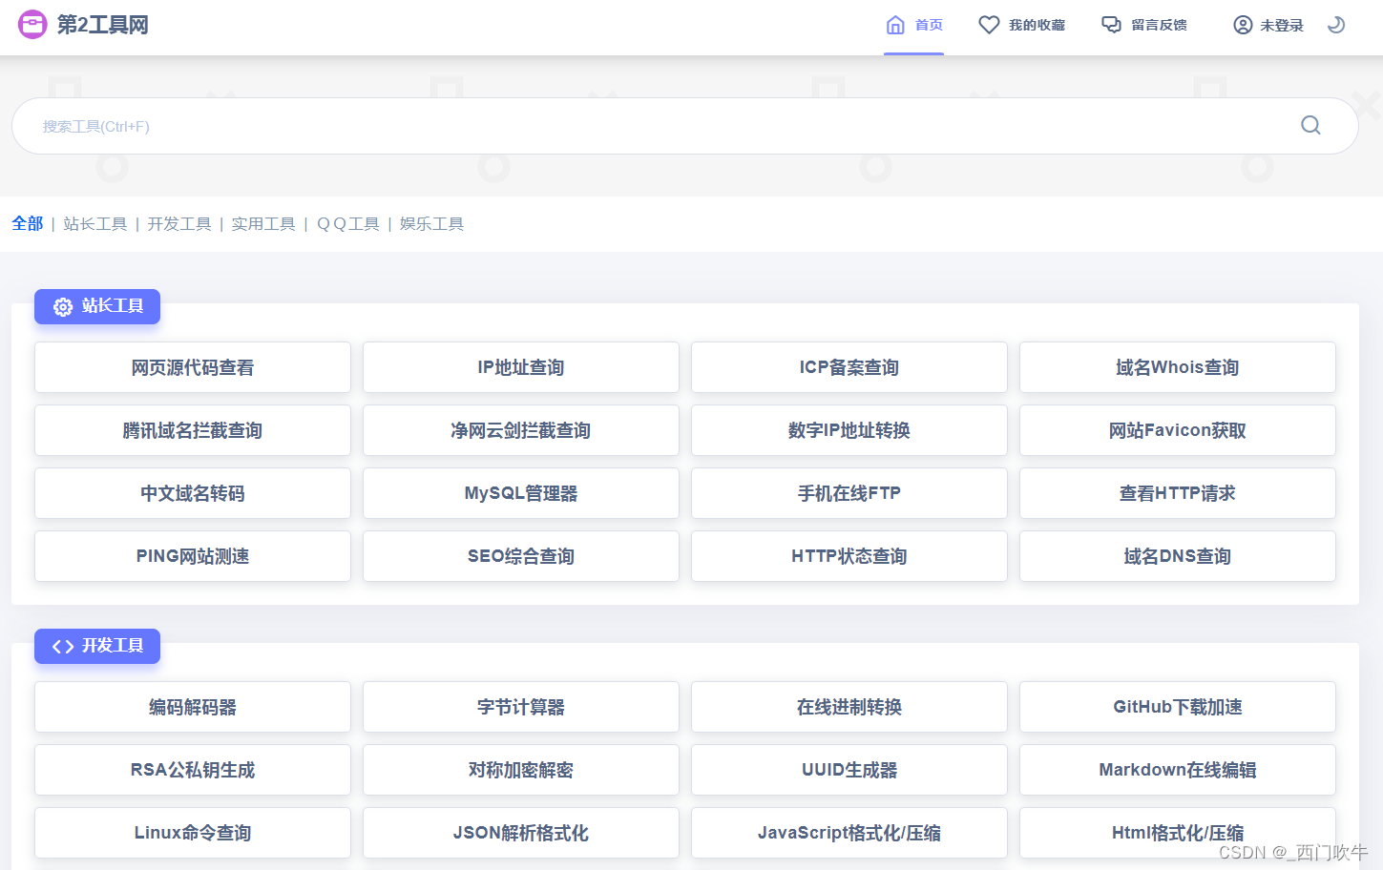Toggle dark mode with the moon icon
Image resolution: width=1383 pixels, height=870 pixels.
(1336, 25)
